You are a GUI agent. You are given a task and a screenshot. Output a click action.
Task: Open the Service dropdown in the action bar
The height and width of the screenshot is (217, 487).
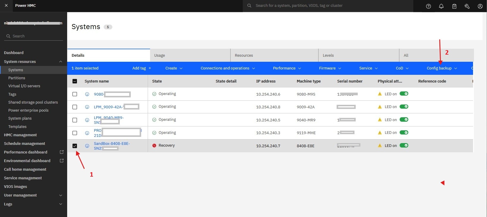click(x=368, y=68)
